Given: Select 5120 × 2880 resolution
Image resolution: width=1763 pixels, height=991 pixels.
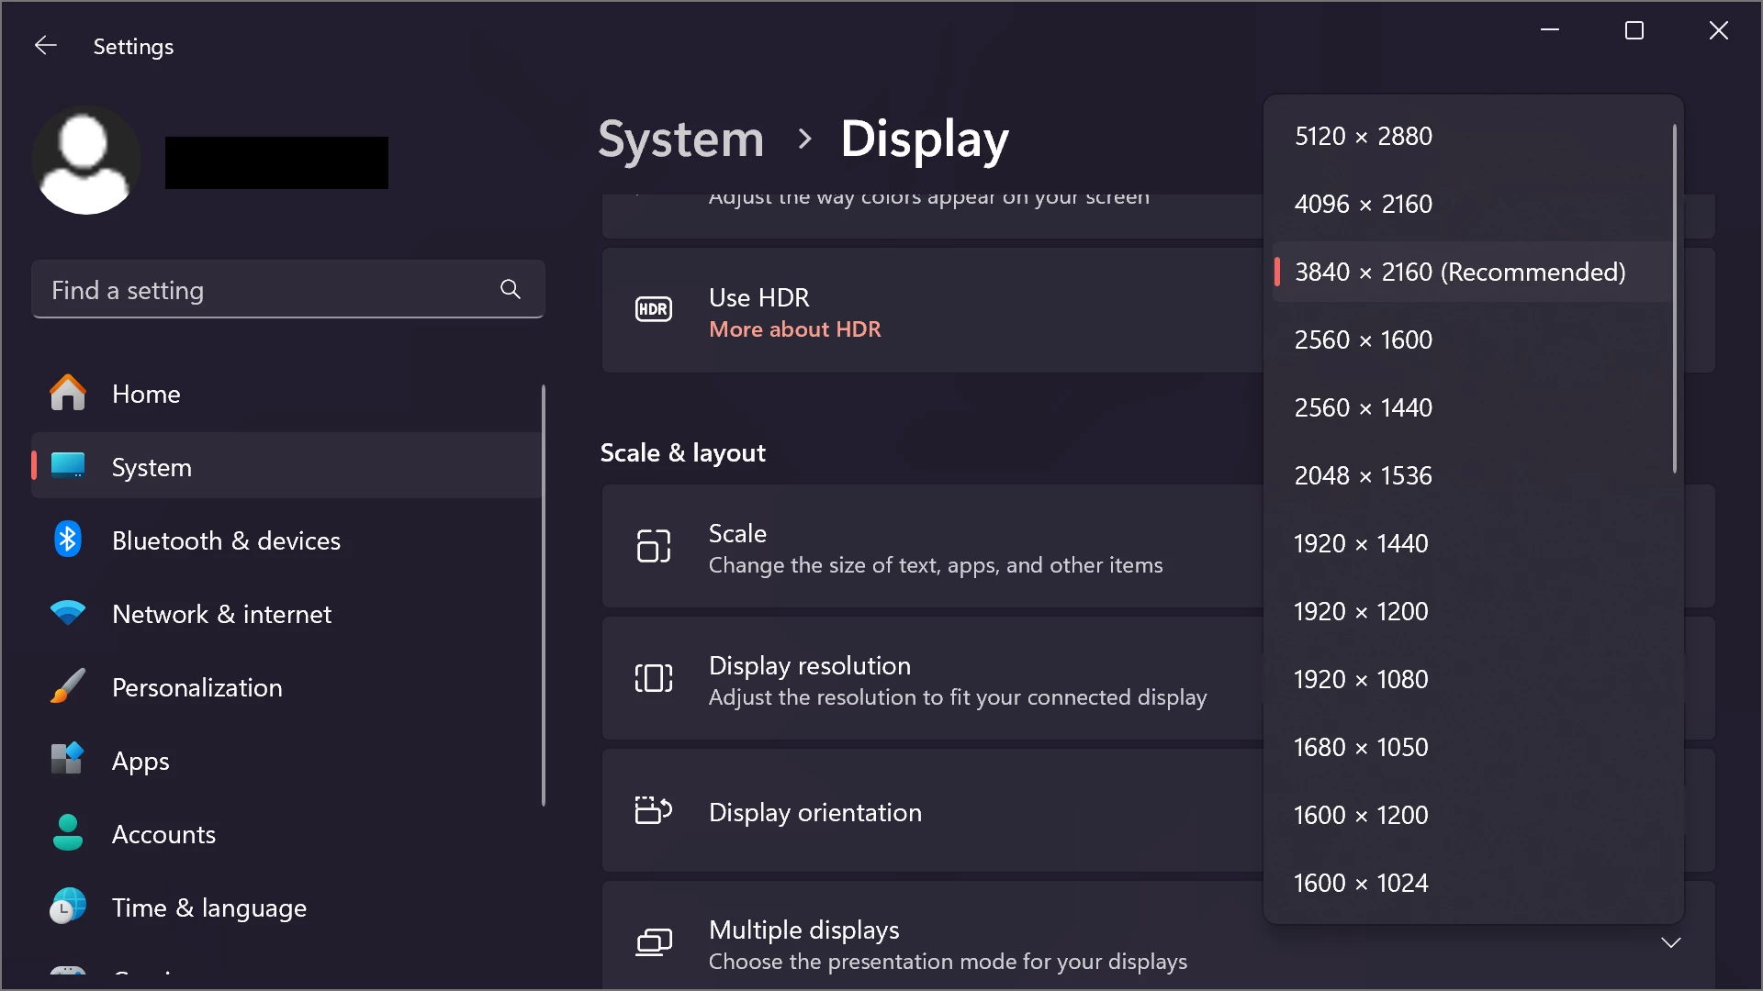Looking at the screenshot, I should [x=1363, y=136].
